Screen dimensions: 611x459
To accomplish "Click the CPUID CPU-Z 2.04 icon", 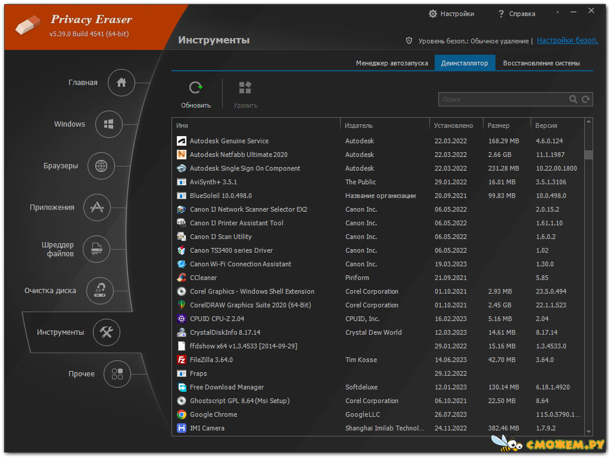I will click(x=182, y=319).
